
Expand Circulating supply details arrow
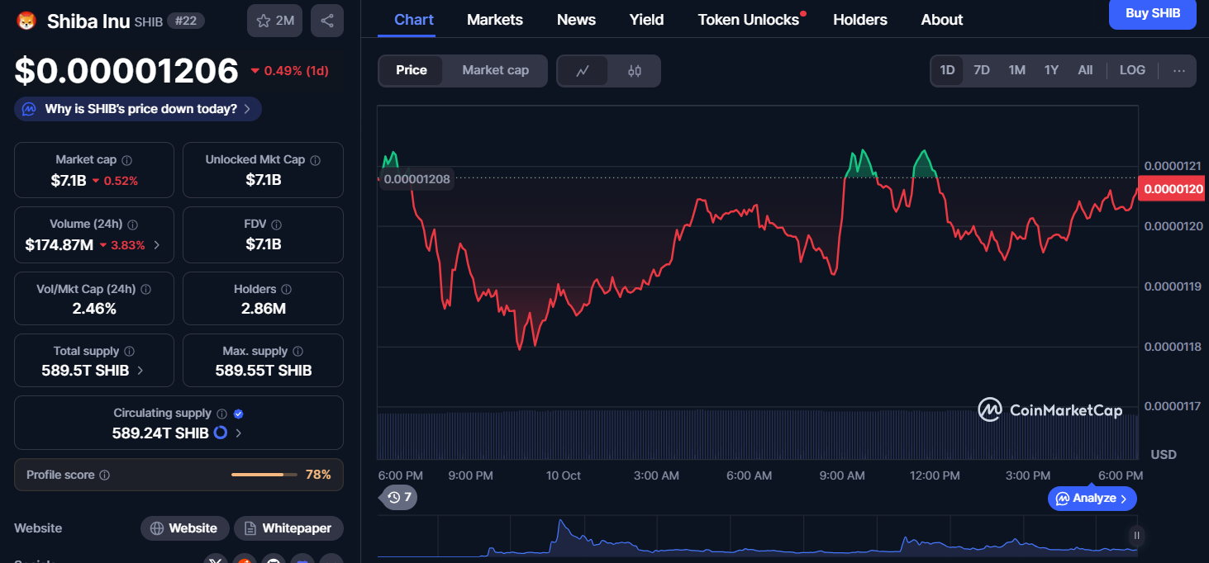pyautogui.click(x=239, y=433)
